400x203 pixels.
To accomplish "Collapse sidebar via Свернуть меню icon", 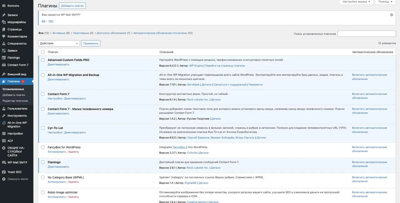I will 4,179.
